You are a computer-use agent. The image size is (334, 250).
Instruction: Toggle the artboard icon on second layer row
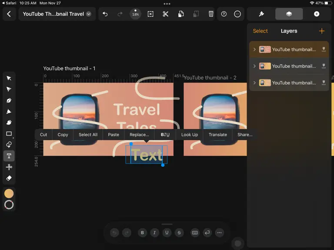point(324,66)
